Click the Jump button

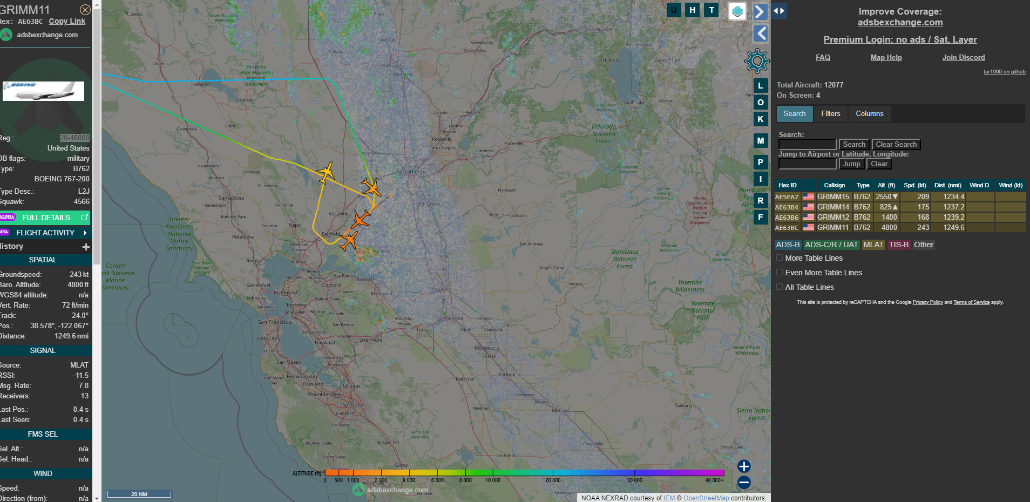pyautogui.click(x=851, y=164)
